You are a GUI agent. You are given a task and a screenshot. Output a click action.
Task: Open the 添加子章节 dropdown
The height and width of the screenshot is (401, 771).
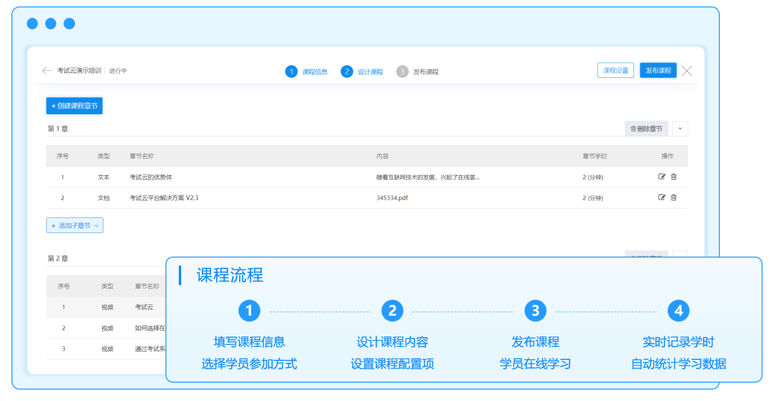pyautogui.click(x=75, y=225)
